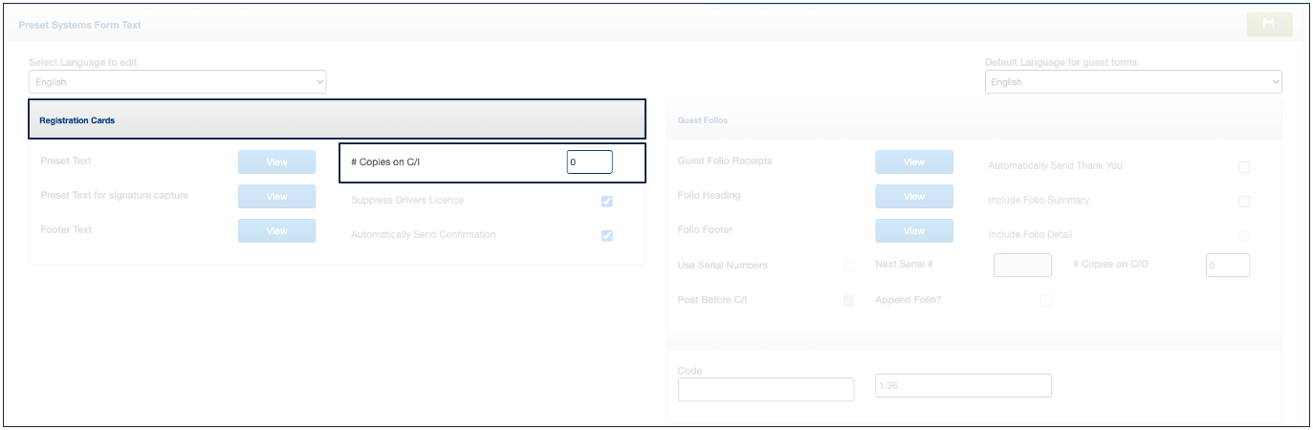Open View for Folio Footer
Viewport: 1313px width, 430px height.
pos(913,231)
